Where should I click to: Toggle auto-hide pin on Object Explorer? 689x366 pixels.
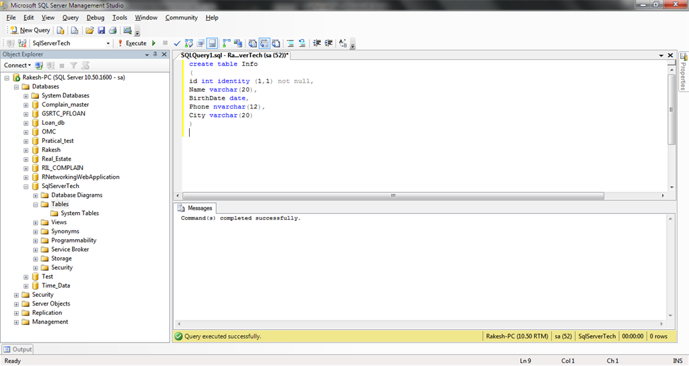155,54
